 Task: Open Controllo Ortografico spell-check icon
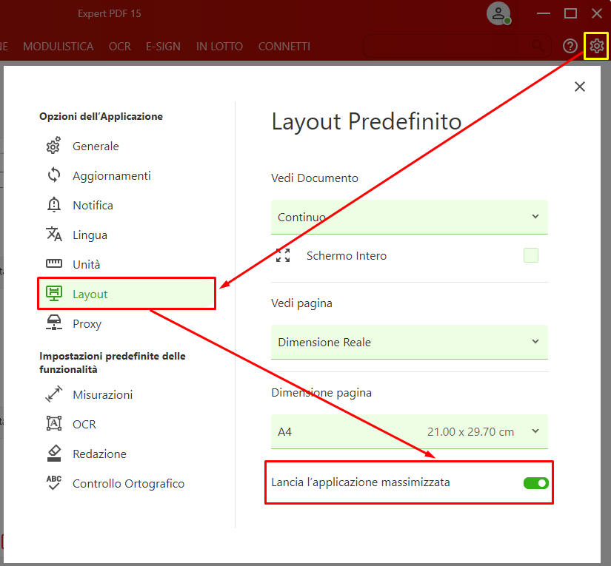coord(54,482)
